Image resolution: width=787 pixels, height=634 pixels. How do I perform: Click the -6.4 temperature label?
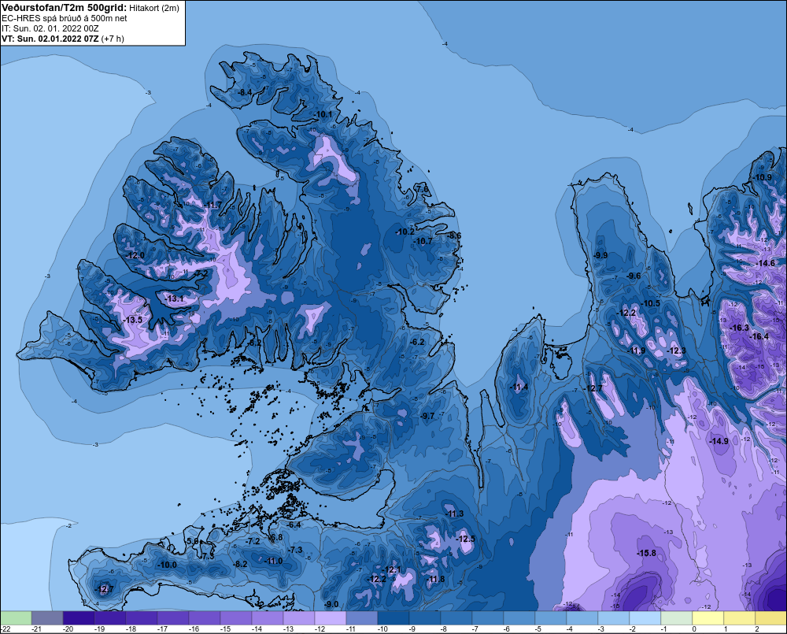[x=294, y=525]
